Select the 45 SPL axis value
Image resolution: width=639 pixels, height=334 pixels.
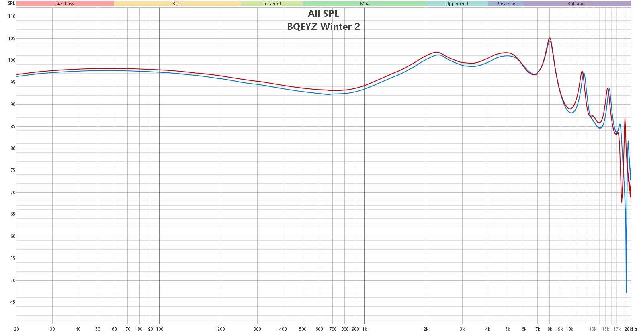click(13, 302)
